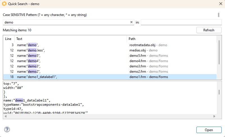Click the preview horizontal scrollbar right arrow
The height and width of the screenshot is (137, 225).
pyautogui.click(x=214, y=116)
